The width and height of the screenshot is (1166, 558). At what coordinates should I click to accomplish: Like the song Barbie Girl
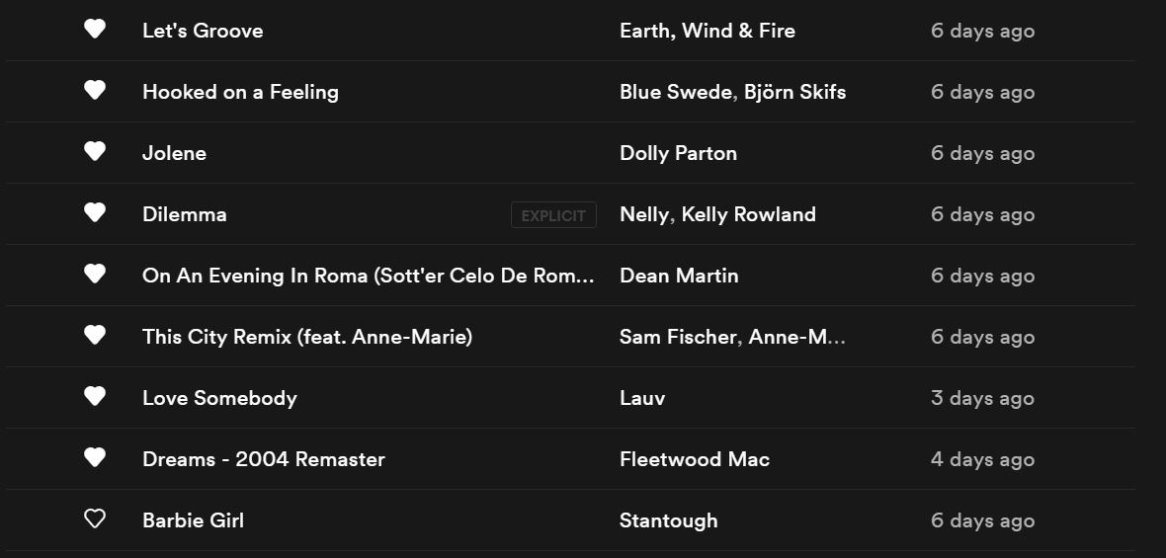[95, 519]
